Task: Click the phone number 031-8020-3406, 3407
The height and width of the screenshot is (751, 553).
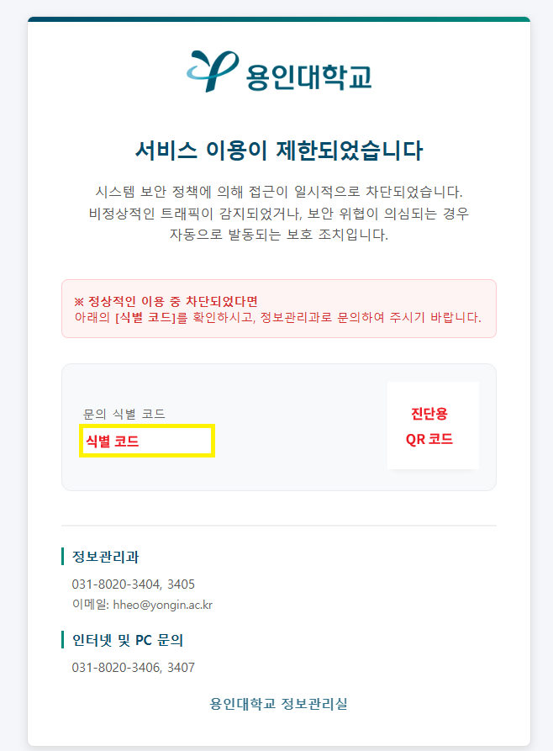Action: [x=134, y=668]
